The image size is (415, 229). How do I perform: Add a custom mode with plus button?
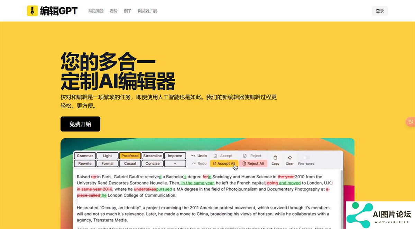(x=175, y=163)
